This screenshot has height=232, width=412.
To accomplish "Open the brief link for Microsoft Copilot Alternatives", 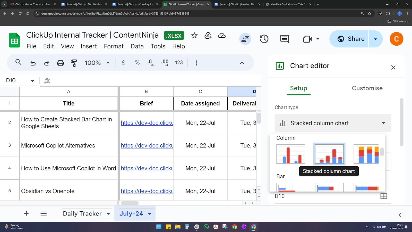I will pyautogui.click(x=147, y=146).
